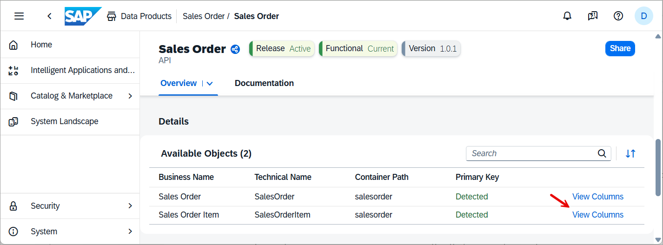Click the SalesOrderItem technical name cell
Image resolution: width=663 pixels, height=245 pixels.
click(282, 215)
